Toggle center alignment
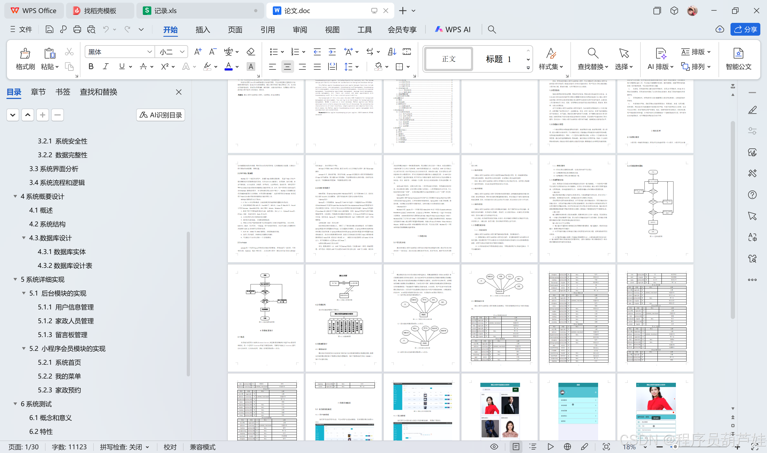Screen dimensions: 767x453 [x=287, y=66]
